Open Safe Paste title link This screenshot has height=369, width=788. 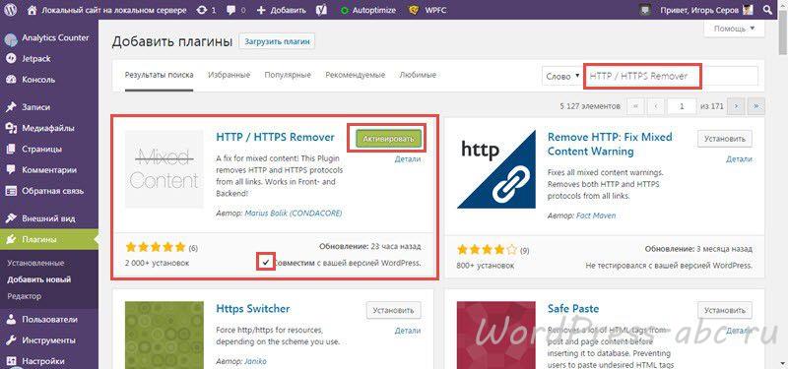point(573,309)
